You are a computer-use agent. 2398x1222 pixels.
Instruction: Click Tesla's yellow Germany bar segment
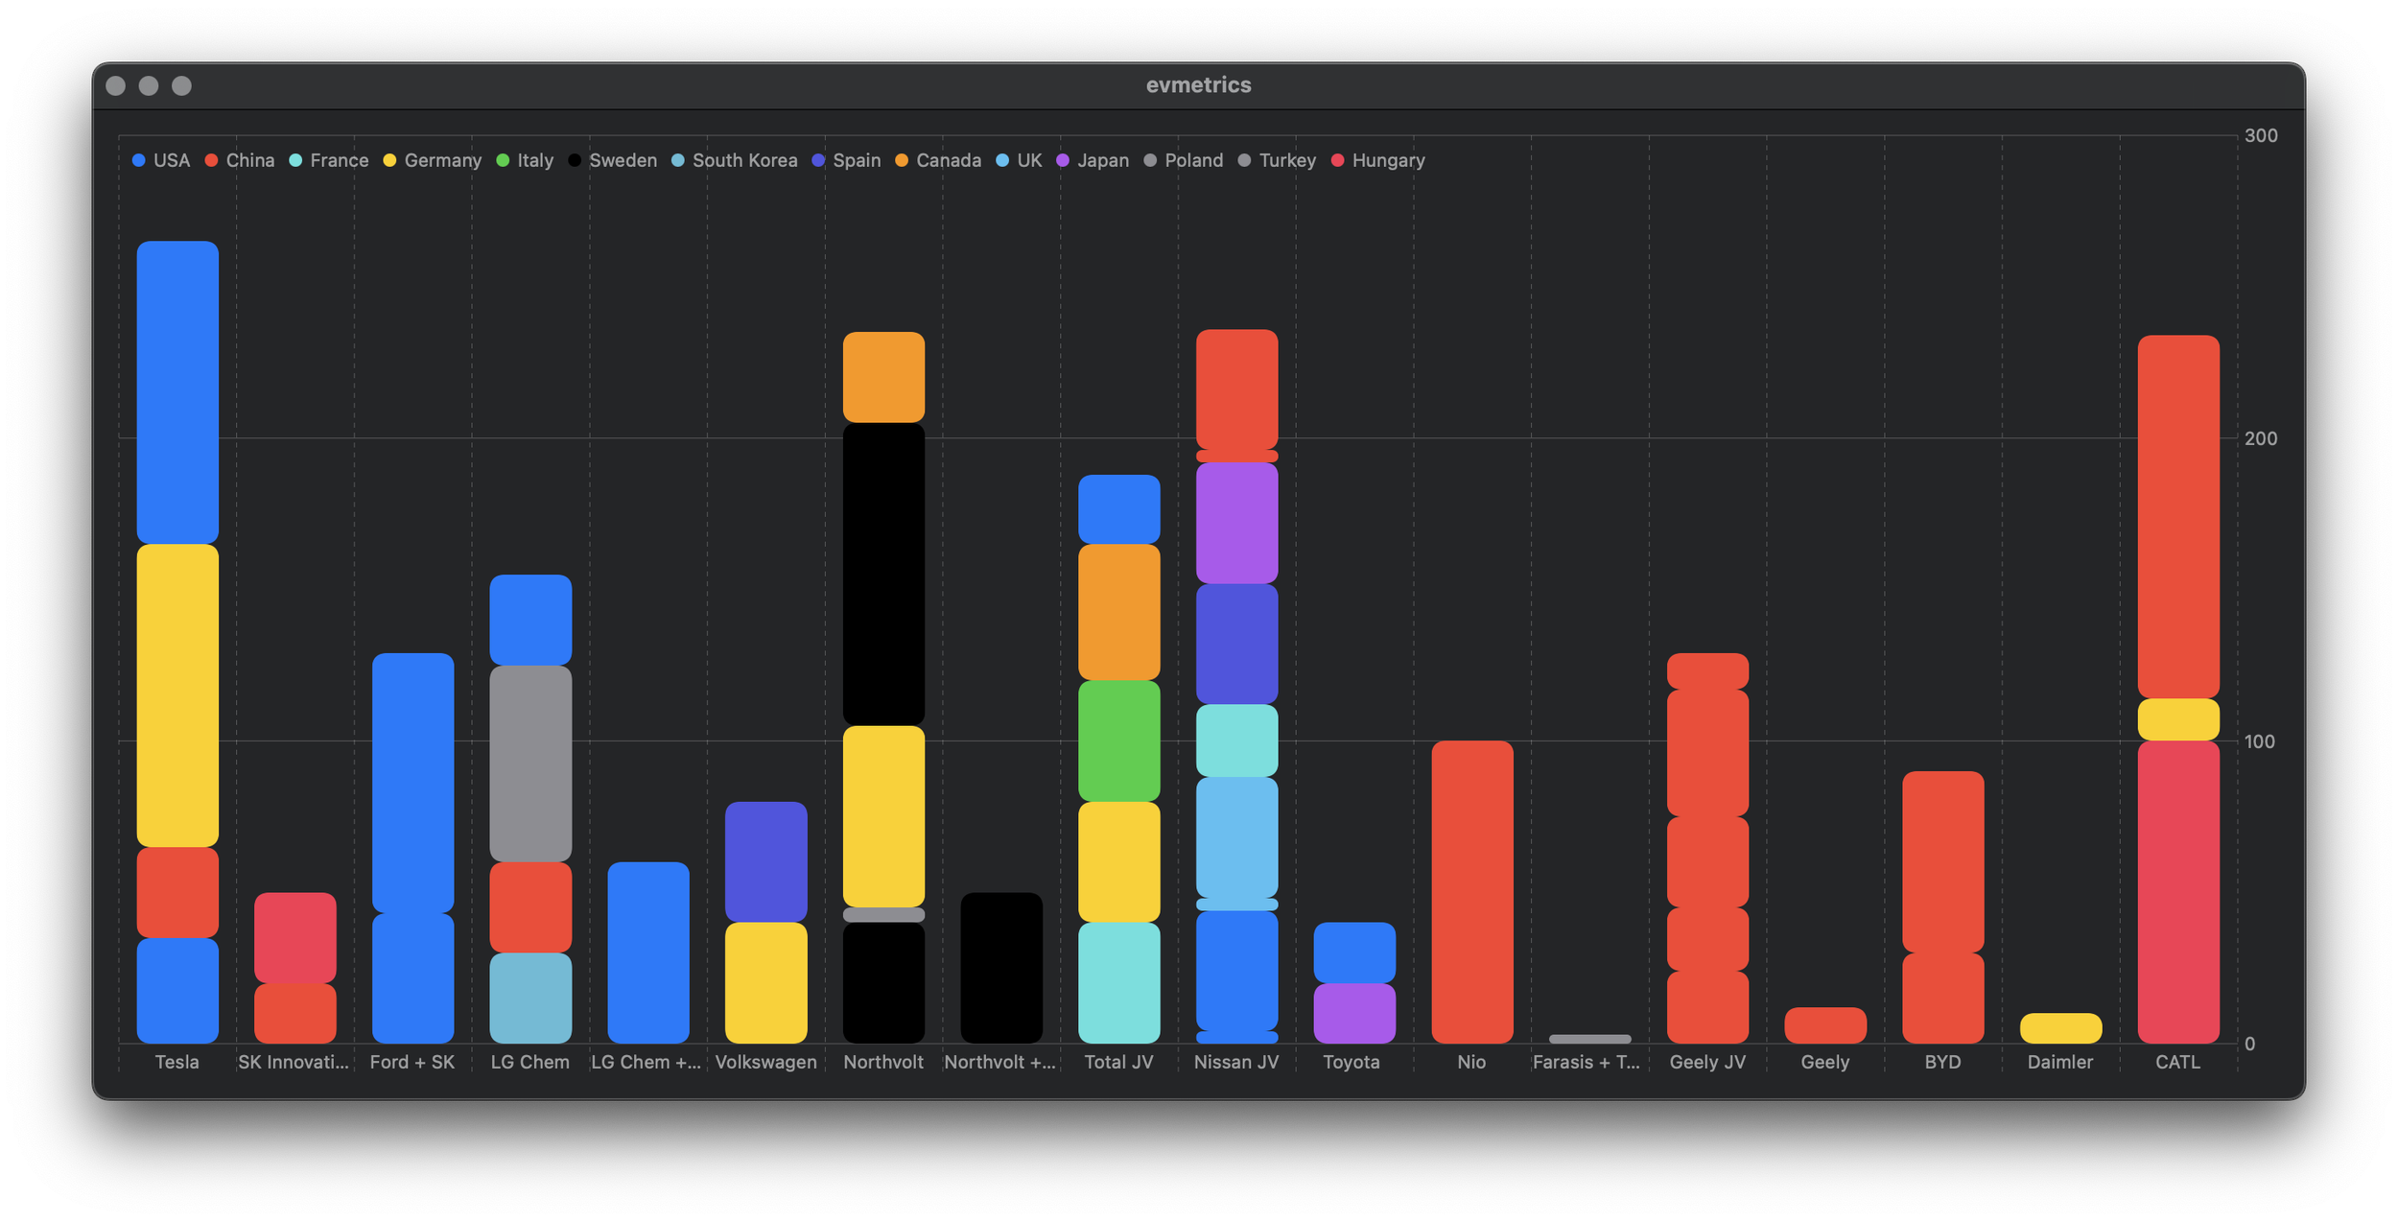(177, 695)
